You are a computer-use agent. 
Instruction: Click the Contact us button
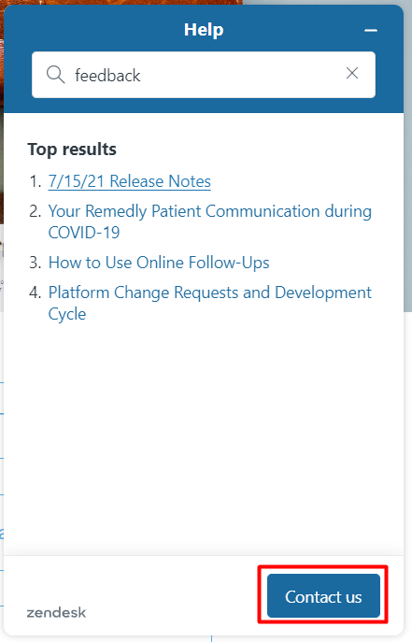tap(323, 595)
